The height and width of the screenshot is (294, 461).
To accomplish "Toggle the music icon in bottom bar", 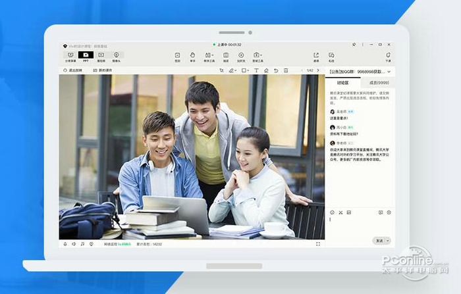I will (82, 244).
